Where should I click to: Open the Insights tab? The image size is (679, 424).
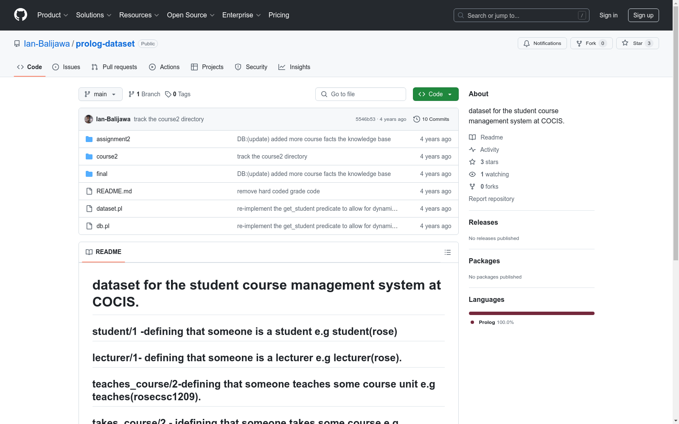tap(295, 67)
